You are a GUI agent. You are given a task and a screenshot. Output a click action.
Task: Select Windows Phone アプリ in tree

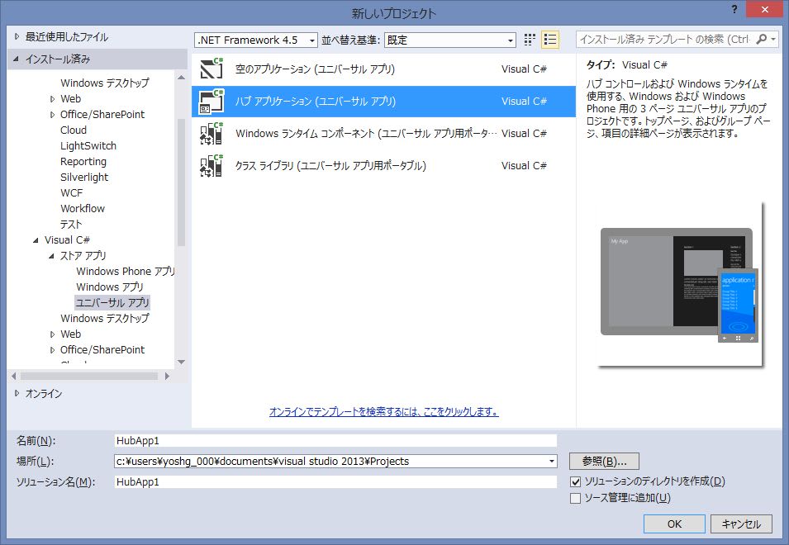[x=126, y=272]
